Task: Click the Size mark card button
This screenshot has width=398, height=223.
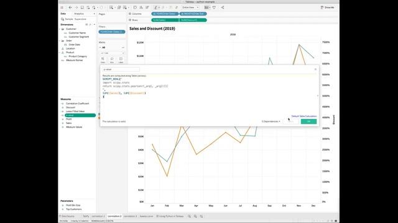Action: pos(112,60)
